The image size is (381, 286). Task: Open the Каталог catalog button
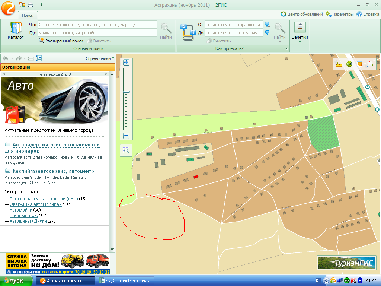(x=16, y=31)
